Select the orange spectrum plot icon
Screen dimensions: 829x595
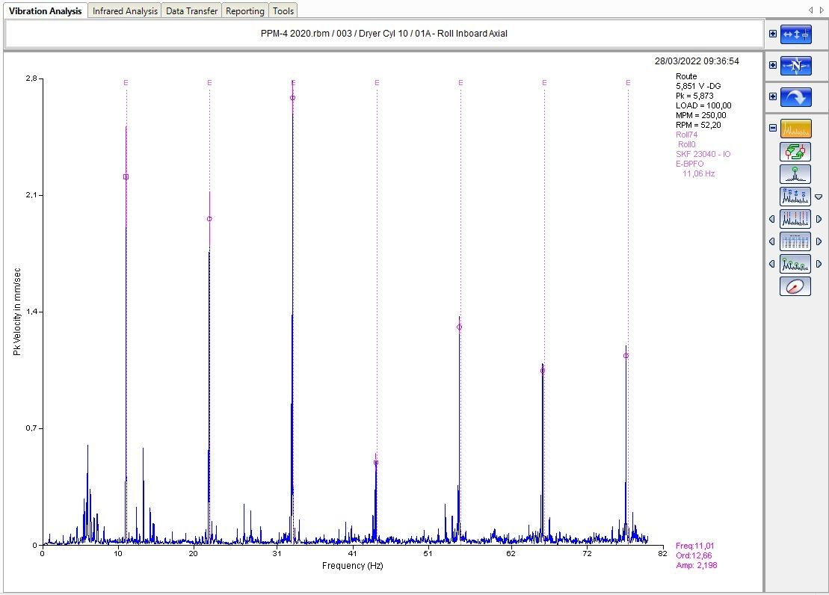795,128
